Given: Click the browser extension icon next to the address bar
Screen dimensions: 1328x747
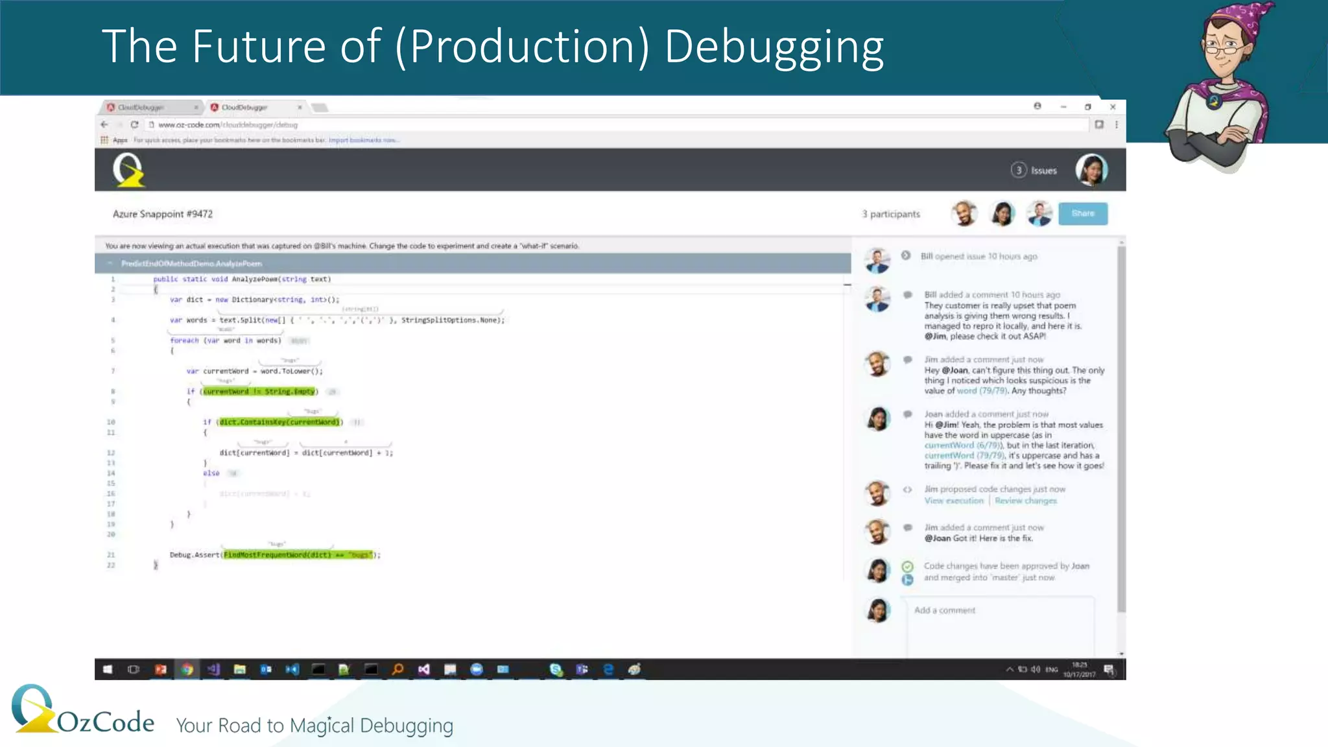Looking at the screenshot, I should click(1099, 124).
